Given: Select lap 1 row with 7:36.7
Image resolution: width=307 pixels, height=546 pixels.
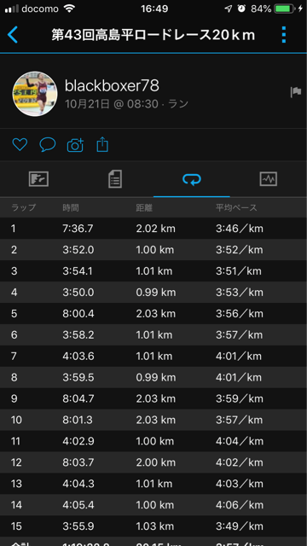Looking at the screenshot, I should coord(153,229).
